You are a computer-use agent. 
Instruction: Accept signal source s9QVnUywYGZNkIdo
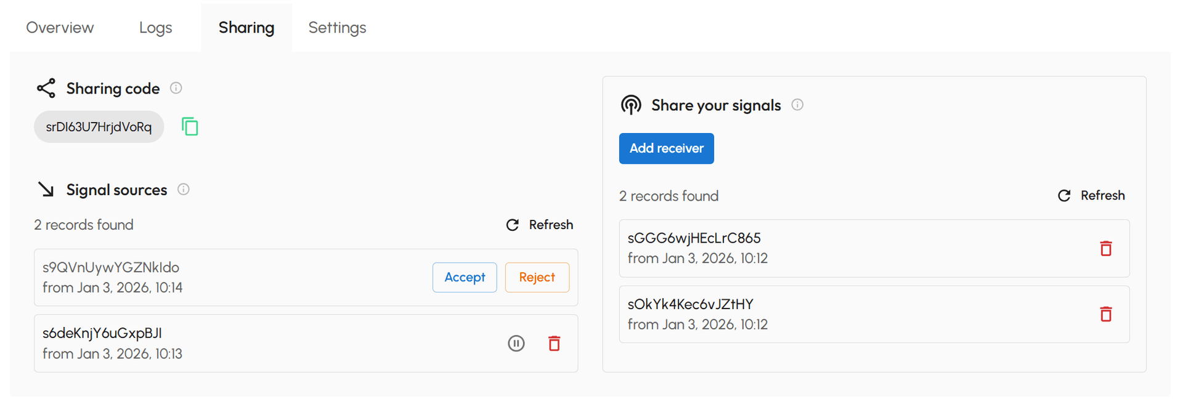[x=464, y=277]
